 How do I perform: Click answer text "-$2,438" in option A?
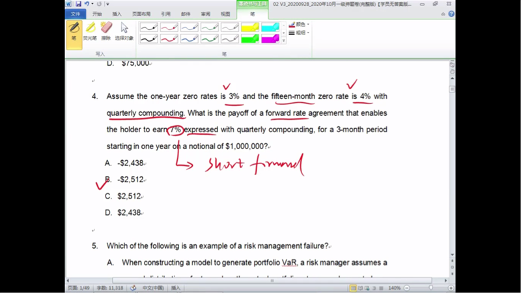click(130, 163)
